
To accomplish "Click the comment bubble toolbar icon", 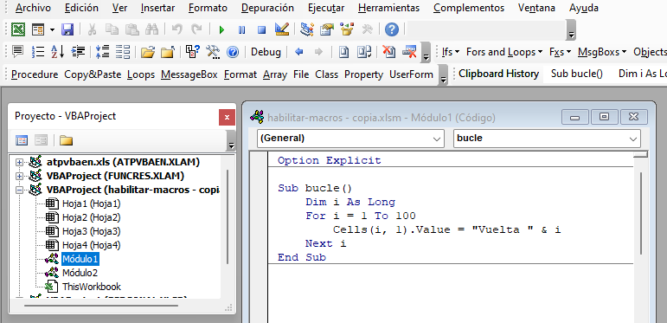I will [17, 52].
